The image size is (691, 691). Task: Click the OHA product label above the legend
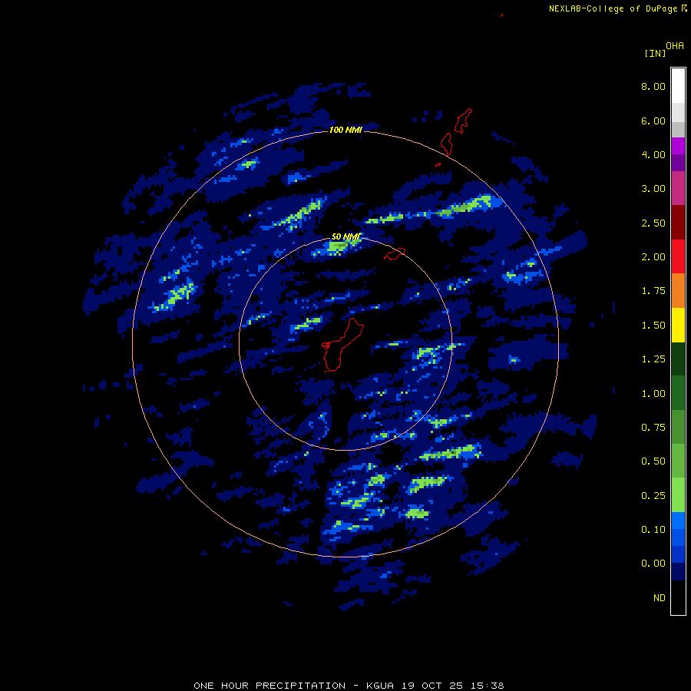(x=675, y=46)
